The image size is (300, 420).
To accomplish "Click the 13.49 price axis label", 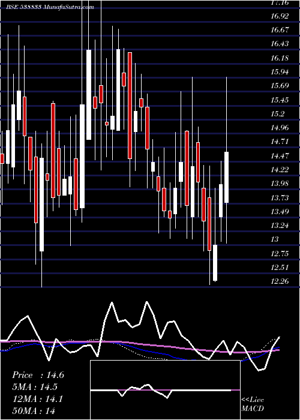I will [280, 212].
